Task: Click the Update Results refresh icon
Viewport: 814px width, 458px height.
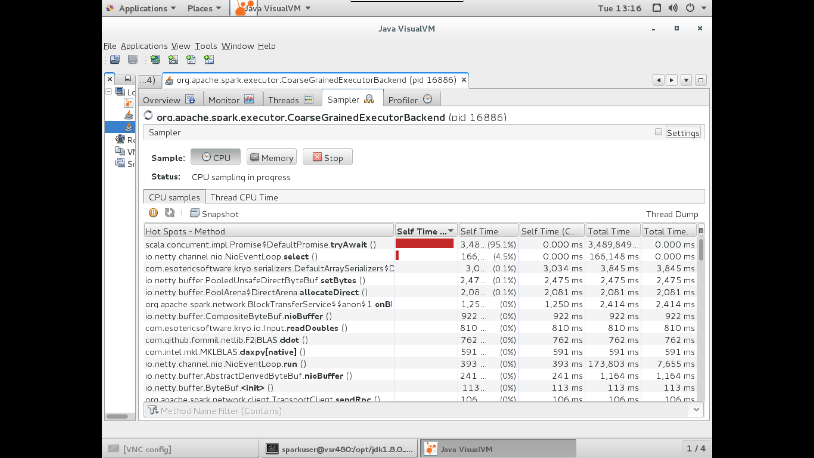Action: [170, 213]
